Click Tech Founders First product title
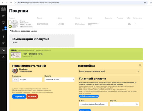152x111 pixels. click(x=32, y=54)
